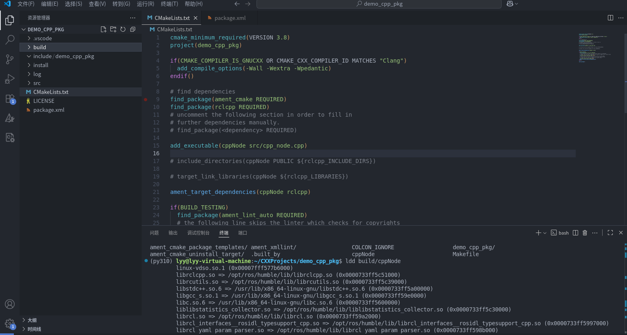Image resolution: width=627 pixels, height=335 pixels.
Task: Open the 编辑(E) menu
Action: [50, 4]
